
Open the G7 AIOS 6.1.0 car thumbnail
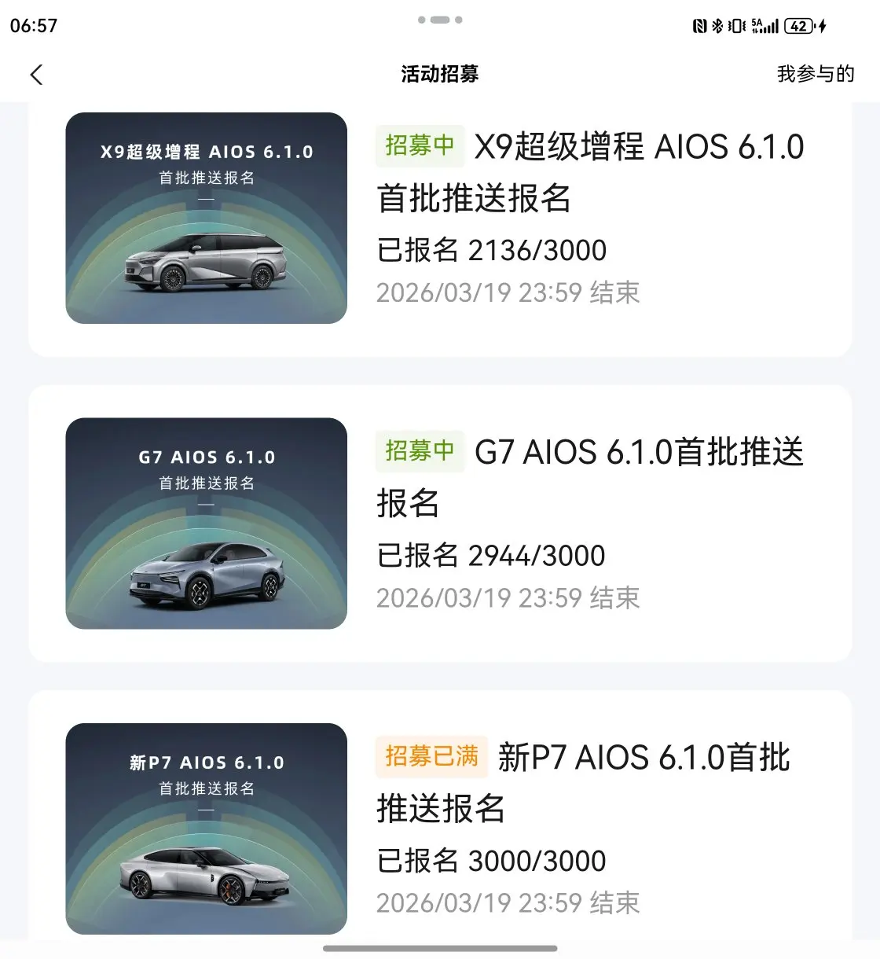click(207, 523)
